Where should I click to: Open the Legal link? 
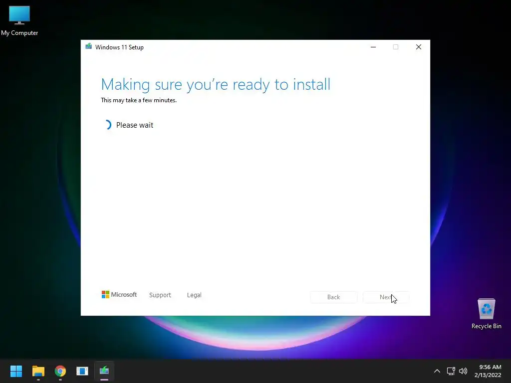pos(194,295)
